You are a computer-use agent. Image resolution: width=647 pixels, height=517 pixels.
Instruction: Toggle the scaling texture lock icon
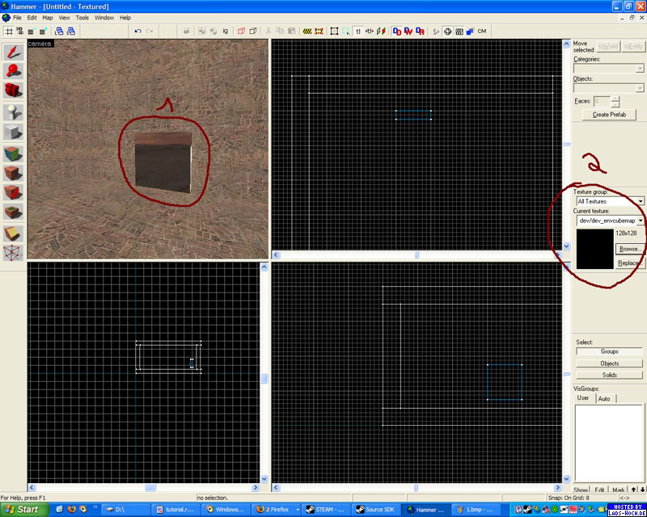pyautogui.click(x=370, y=31)
